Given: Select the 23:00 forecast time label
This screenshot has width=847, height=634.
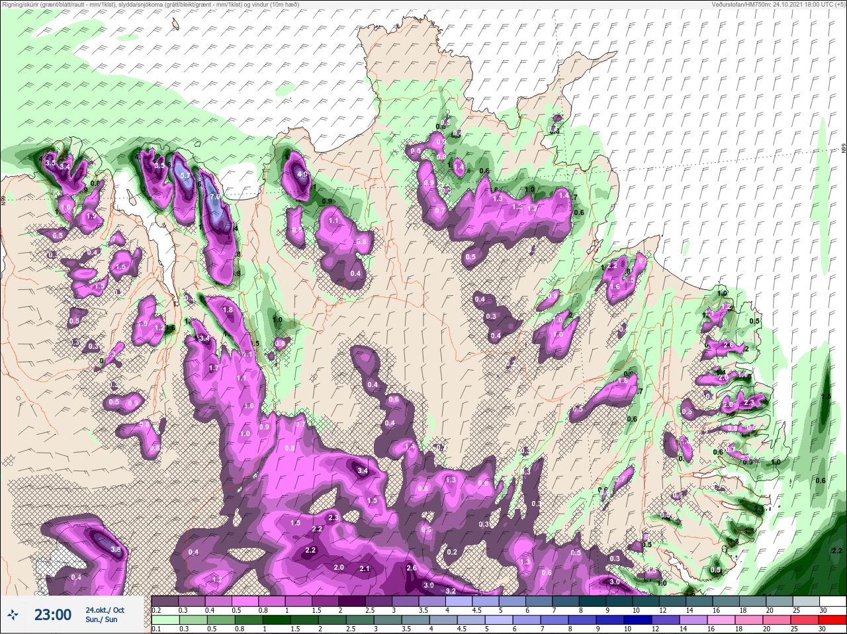Looking at the screenshot, I should tap(53, 615).
